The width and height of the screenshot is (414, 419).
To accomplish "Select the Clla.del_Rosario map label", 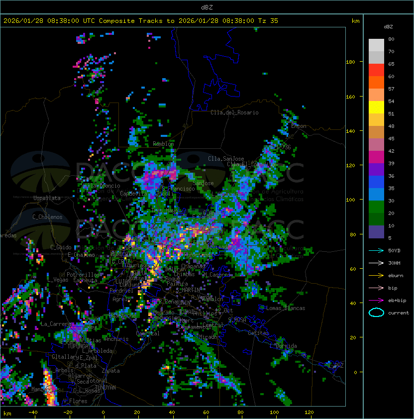I will [x=234, y=112].
